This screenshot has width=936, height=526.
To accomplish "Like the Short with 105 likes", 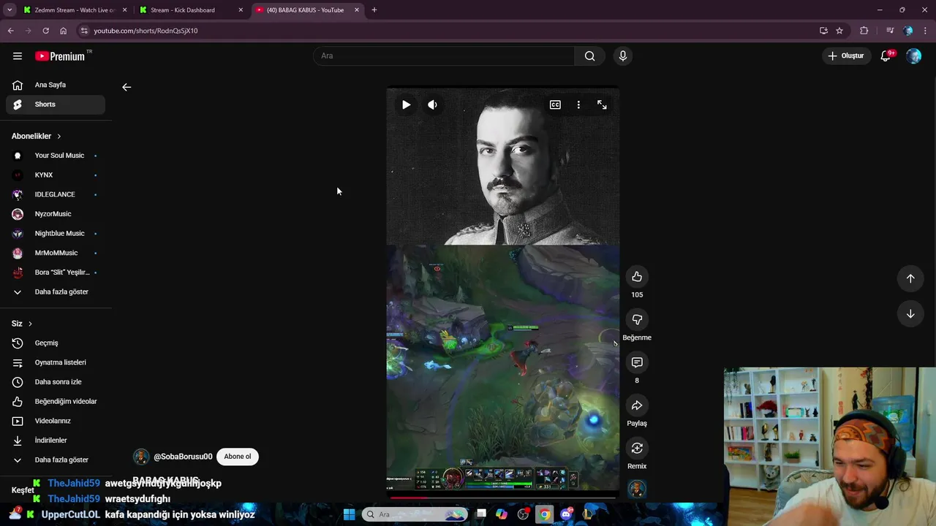I will [x=637, y=276].
